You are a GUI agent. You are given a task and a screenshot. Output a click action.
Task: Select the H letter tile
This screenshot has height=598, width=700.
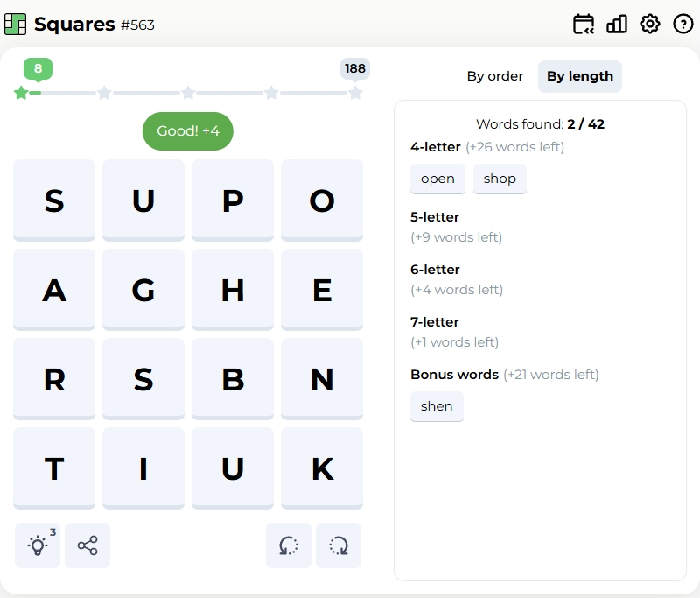[233, 290]
